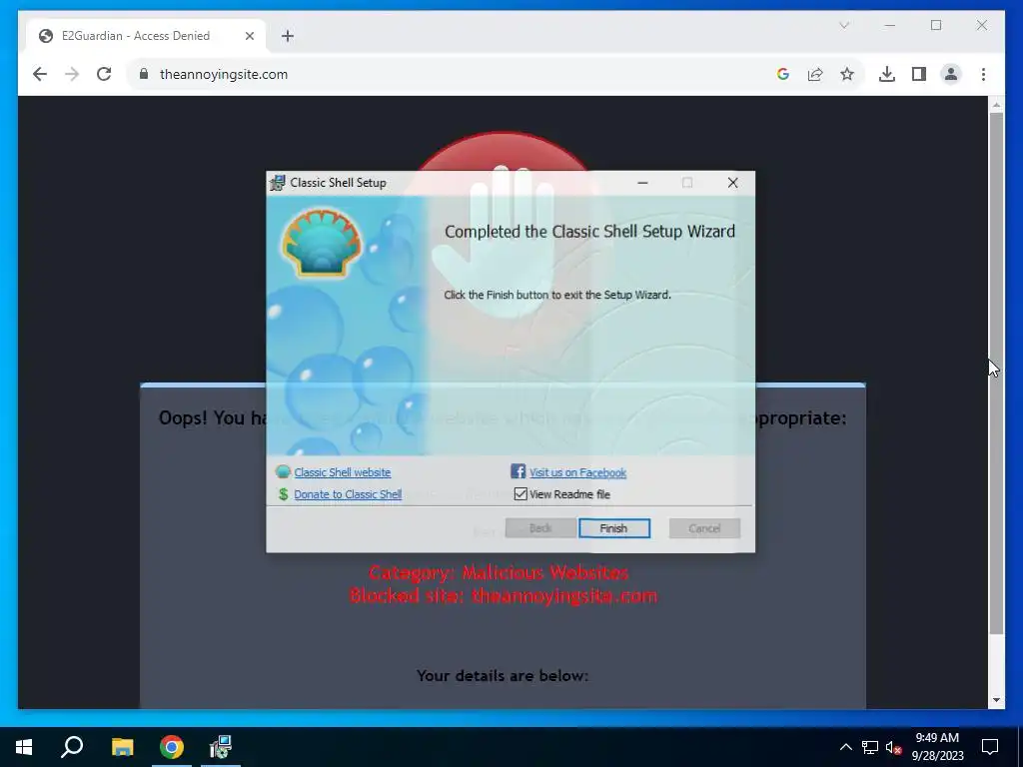Open File Explorer from taskbar

122,747
